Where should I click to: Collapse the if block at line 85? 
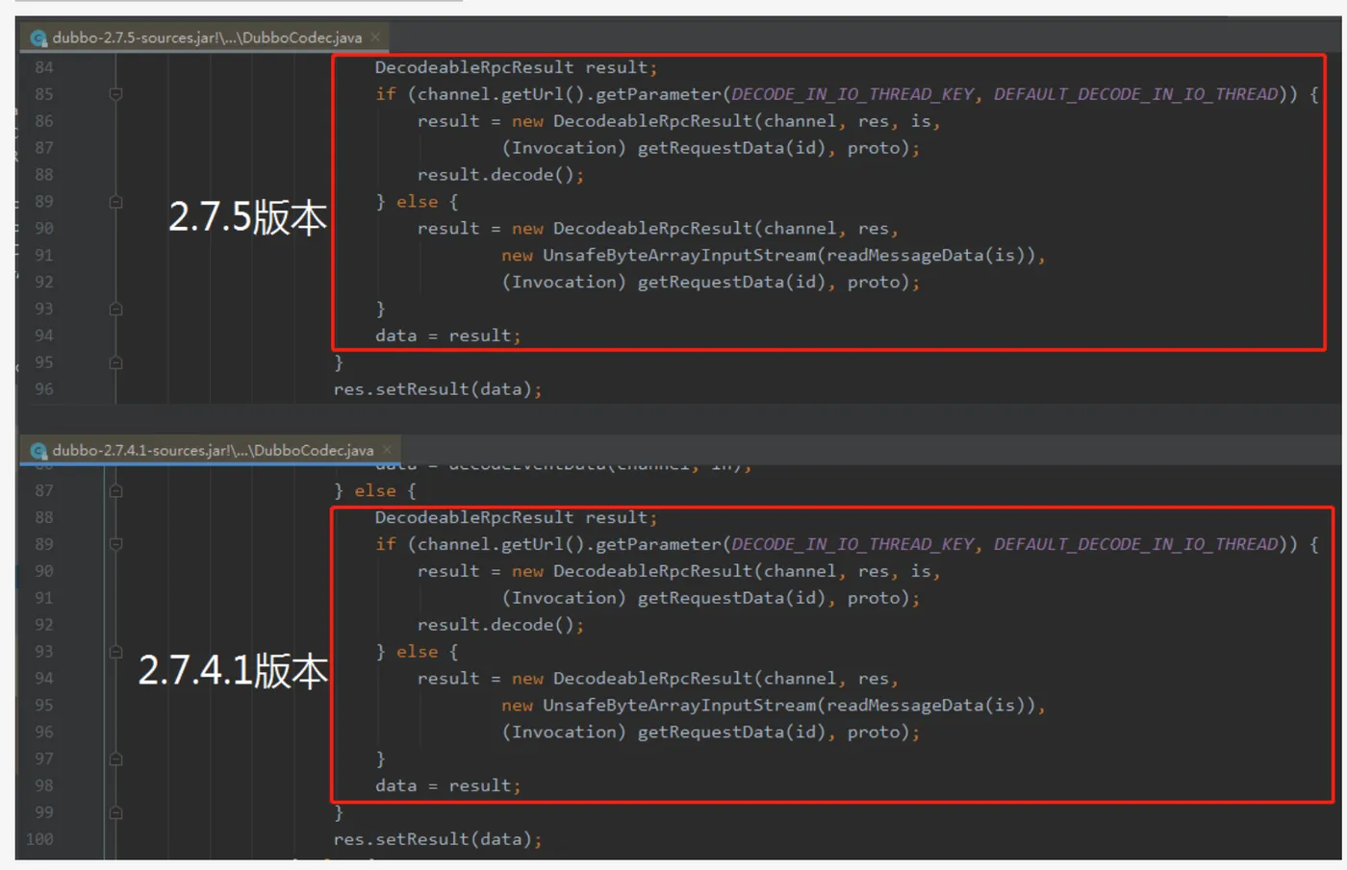(115, 94)
